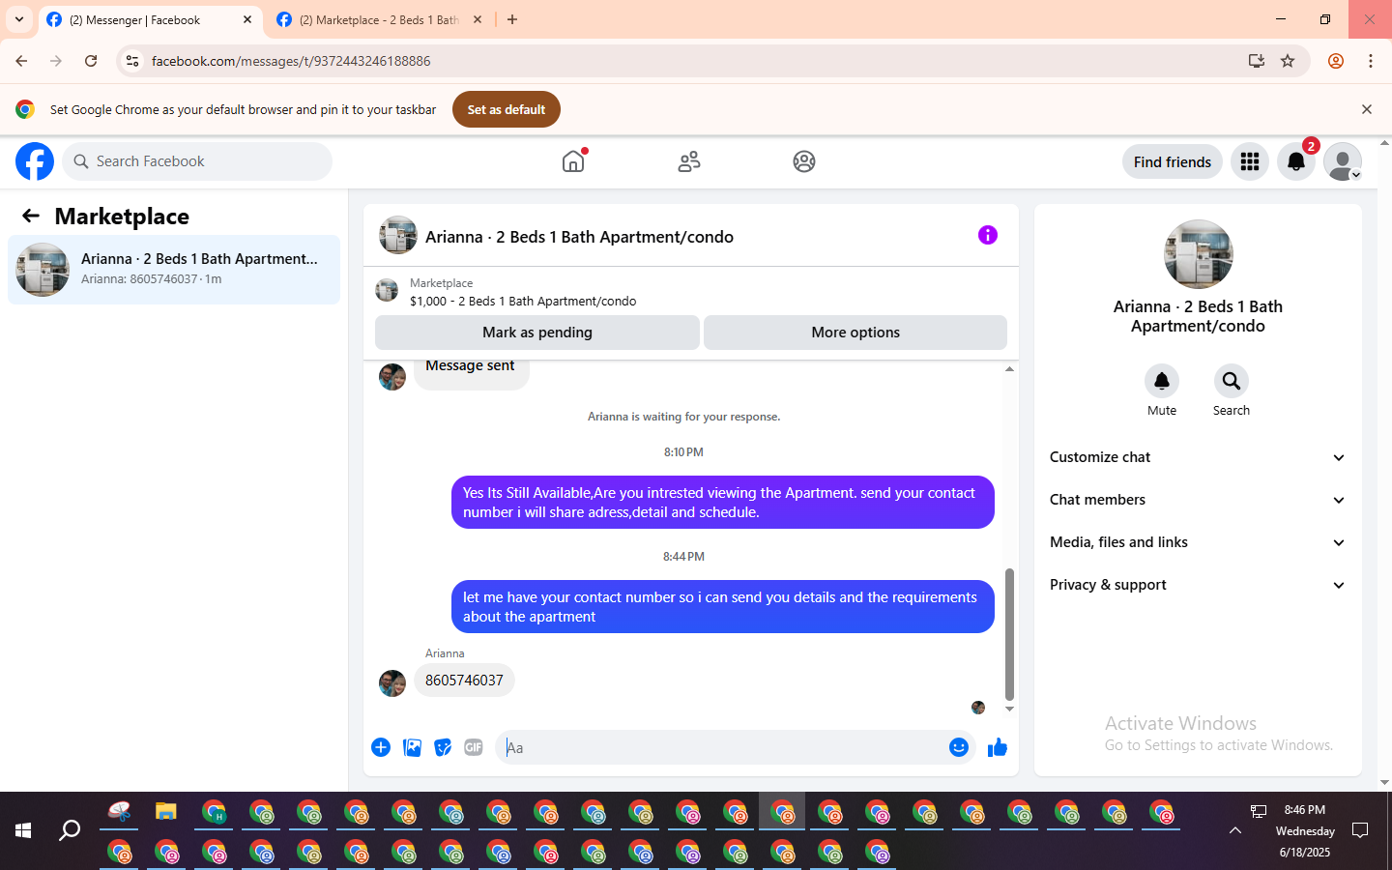Attach a photo with the image icon
This screenshot has width=1392, height=870.
pos(412,747)
